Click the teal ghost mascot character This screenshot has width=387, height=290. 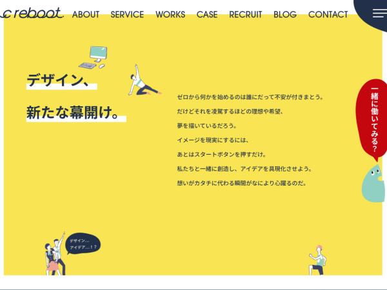click(374, 184)
